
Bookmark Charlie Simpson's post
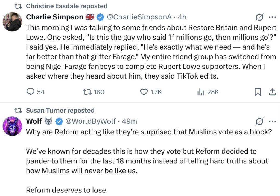pos(258,92)
